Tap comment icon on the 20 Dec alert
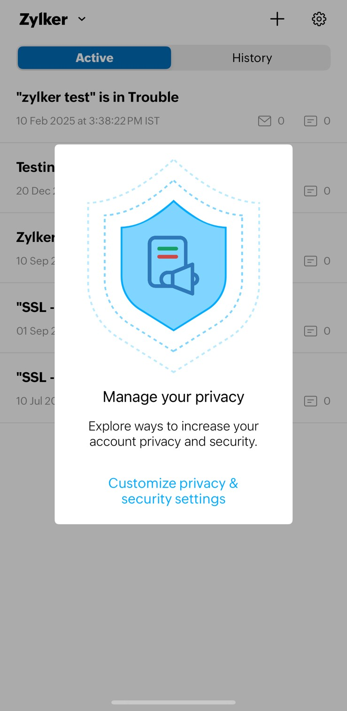 310,191
